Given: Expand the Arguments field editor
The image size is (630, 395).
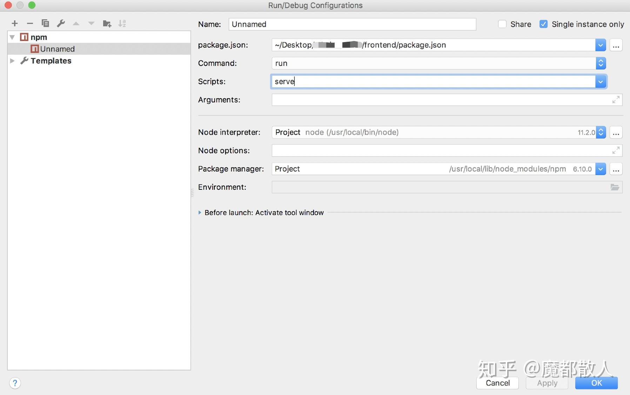Looking at the screenshot, I should [x=616, y=100].
